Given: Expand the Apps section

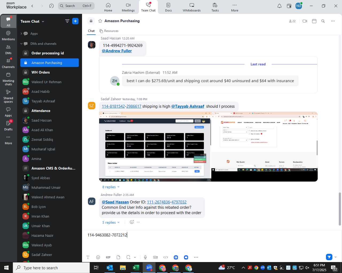Looking at the screenshot, I should click(21, 34).
